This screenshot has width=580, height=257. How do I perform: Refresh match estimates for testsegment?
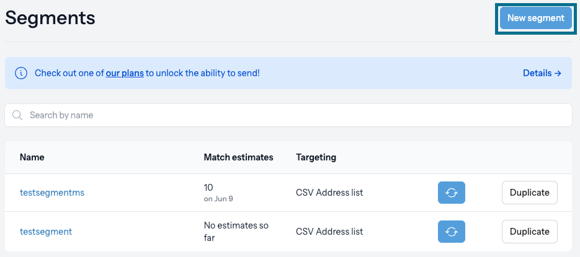tap(451, 232)
